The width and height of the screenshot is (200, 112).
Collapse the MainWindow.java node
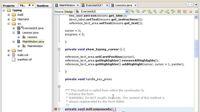13,42
